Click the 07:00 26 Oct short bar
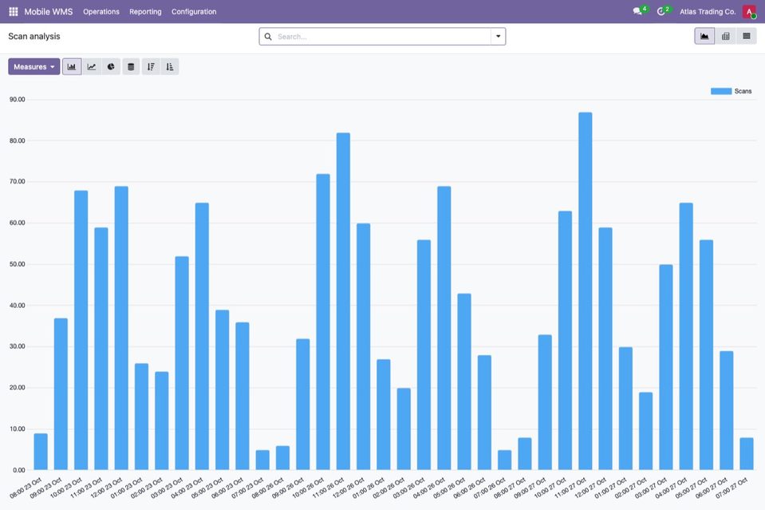Image resolution: width=765 pixels, height=510 pixels. (504, 461)
